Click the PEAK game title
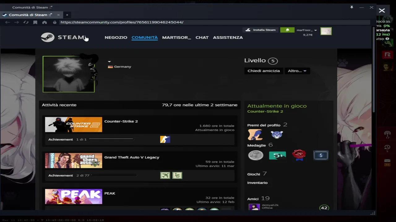Image resolution: width=396 pixels, height=222 pixels. tap(110, 193)
